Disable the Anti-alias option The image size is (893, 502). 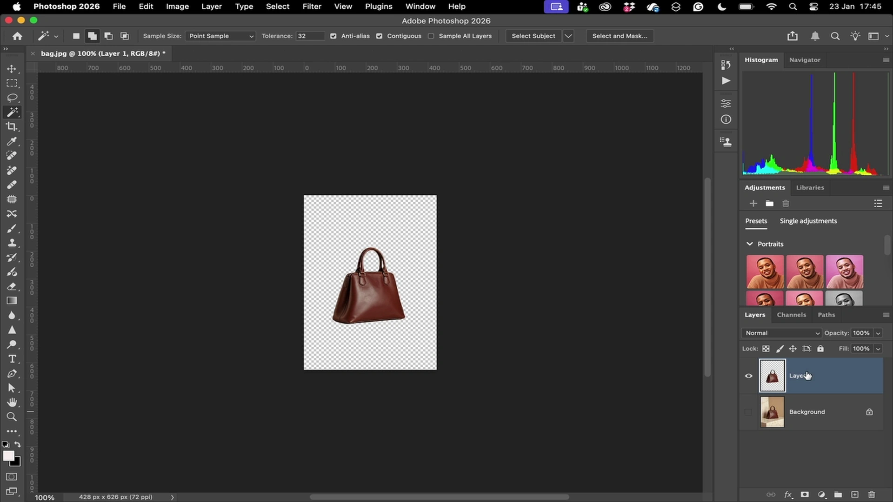pos(333,36)
